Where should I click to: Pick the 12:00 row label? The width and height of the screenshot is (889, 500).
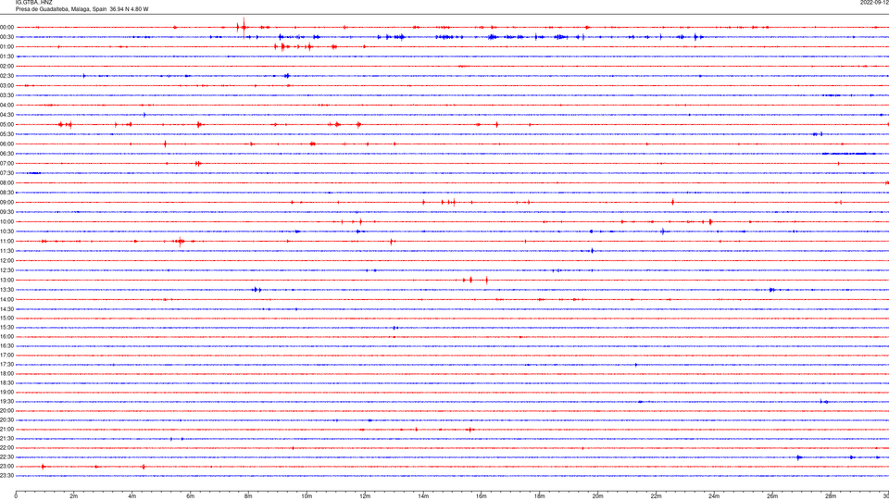[x=7, y=261]
